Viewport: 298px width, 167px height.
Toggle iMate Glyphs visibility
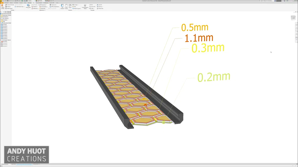9,9
